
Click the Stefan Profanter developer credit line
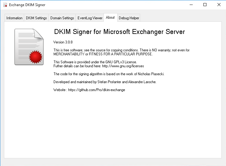click(105, 82)
